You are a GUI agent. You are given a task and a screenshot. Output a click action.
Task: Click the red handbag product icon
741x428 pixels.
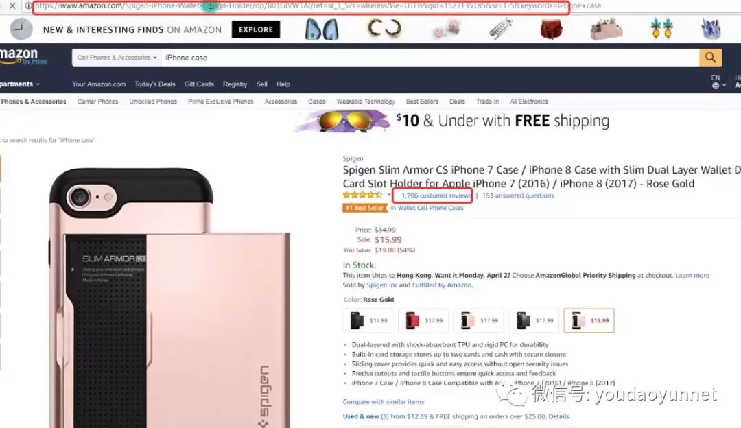(551, 29)
